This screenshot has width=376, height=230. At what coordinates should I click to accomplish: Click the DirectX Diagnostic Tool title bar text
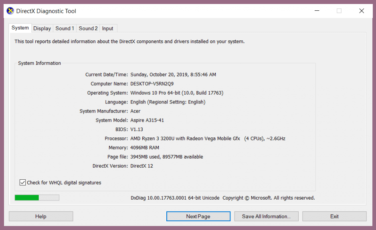tap(46, 11)
